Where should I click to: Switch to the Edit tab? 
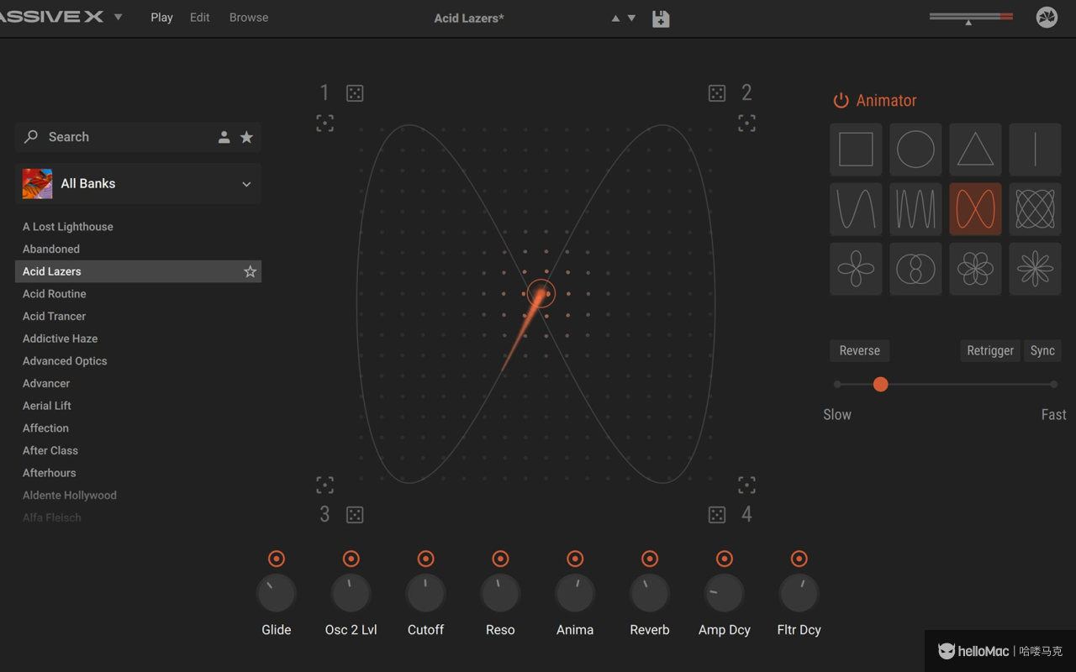click(x=199, y=17)
